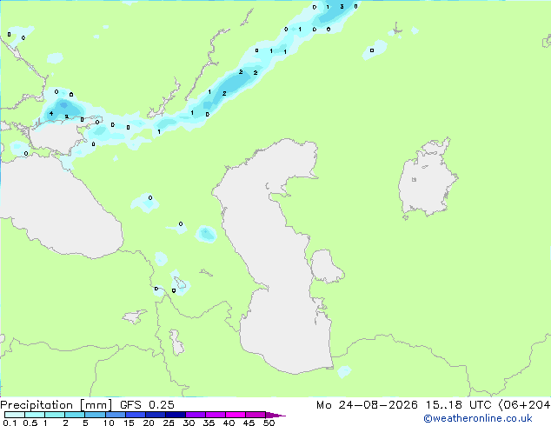Click the '10' legend scale label

[x=109, y=423]
